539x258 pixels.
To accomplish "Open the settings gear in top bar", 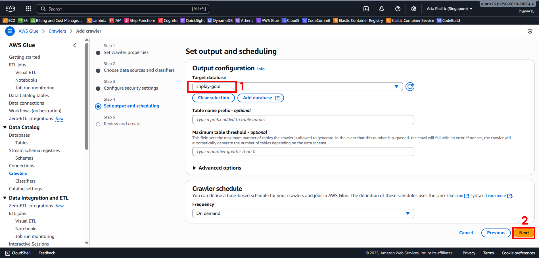I will click(413, 9).
